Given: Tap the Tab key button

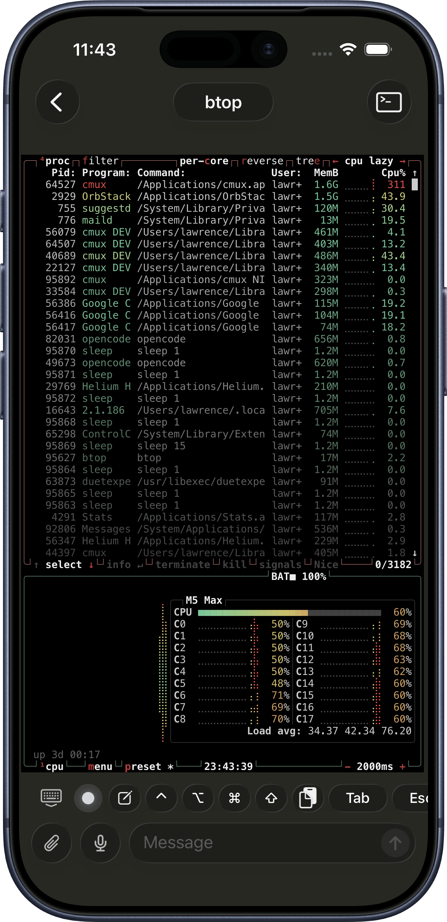Looking at the screenshot, I should [x=357, y=798].
